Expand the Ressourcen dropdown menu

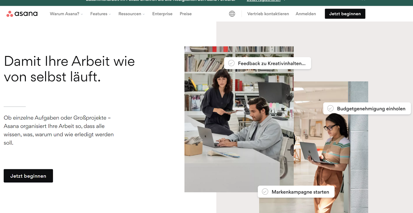(x=132, y=14)
